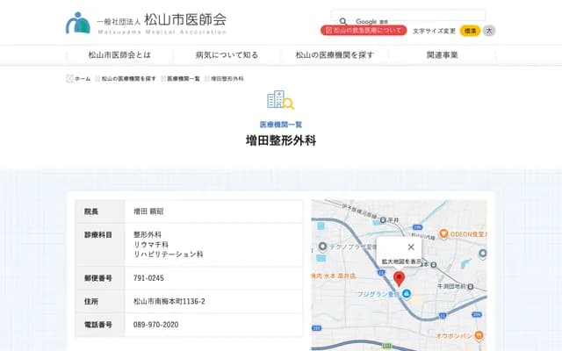This screenshot has width=562, height=351.
Task: Click red 松山の救急医療について button
Action: point(364,30)
